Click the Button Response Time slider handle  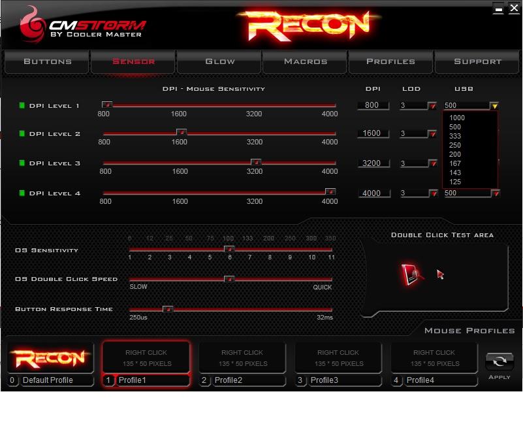point(168,309)
